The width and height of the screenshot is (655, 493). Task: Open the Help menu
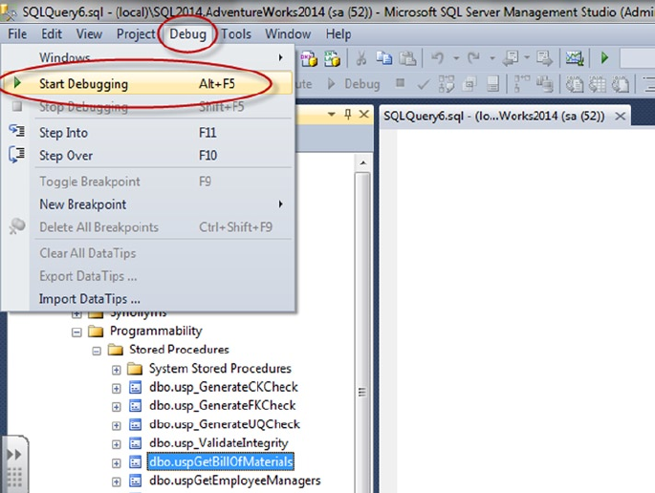[338, 33]
